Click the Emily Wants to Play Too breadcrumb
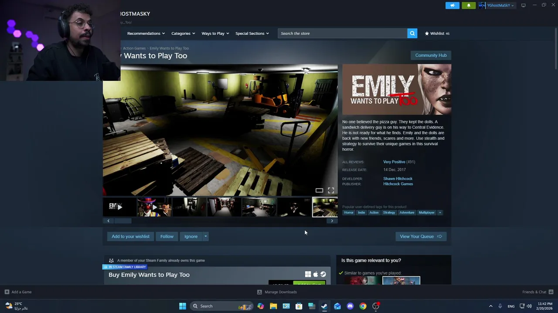Screen dimensions: 558x313 169,48
